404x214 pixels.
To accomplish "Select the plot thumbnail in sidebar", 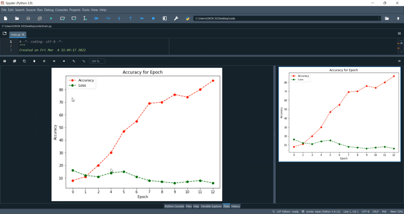I will 340,114.
